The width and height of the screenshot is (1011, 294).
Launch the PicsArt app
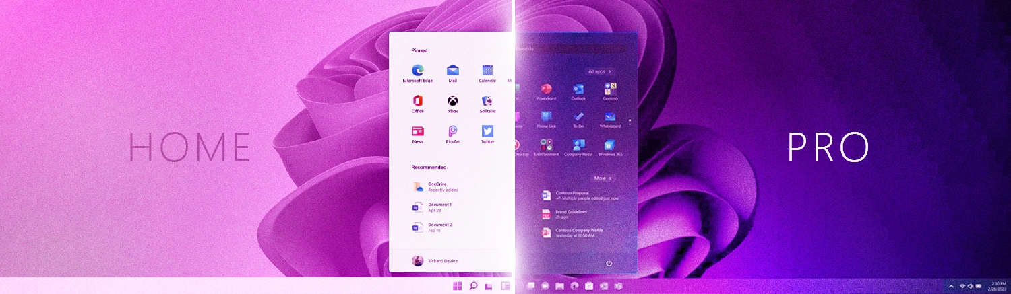(452, 132)
